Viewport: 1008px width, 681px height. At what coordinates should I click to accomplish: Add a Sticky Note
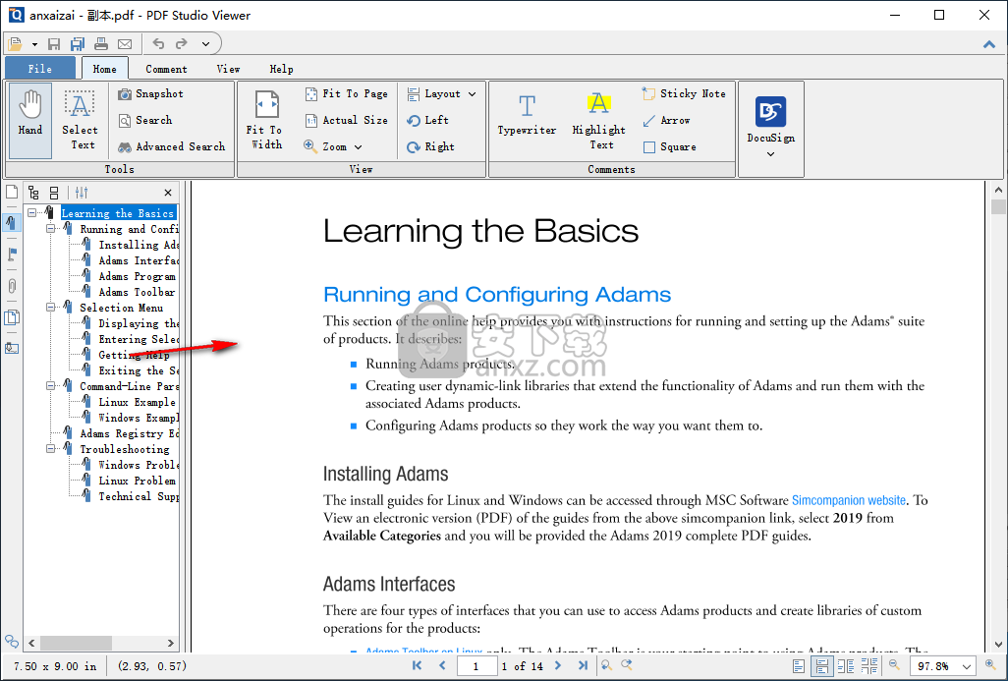[684, 94]
